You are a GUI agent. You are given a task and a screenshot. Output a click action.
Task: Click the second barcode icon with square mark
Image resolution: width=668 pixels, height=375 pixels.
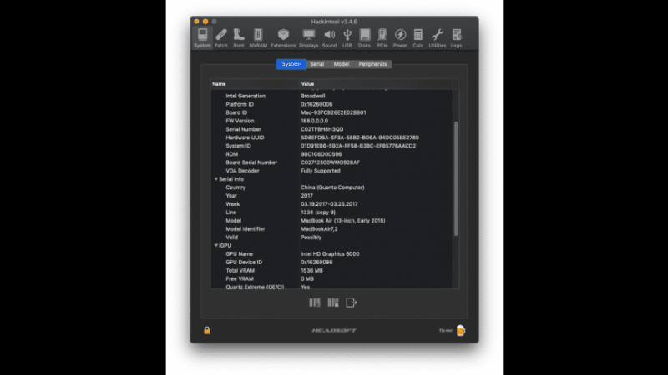click(x=333, y=302)
